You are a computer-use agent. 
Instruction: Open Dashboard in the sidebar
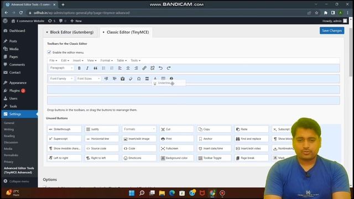(17, 31)
